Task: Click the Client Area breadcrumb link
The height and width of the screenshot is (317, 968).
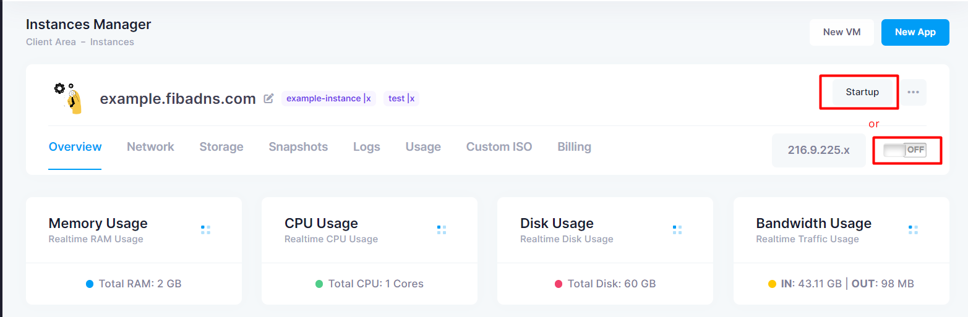Action: pyautogui.click(x=51, y=42)
